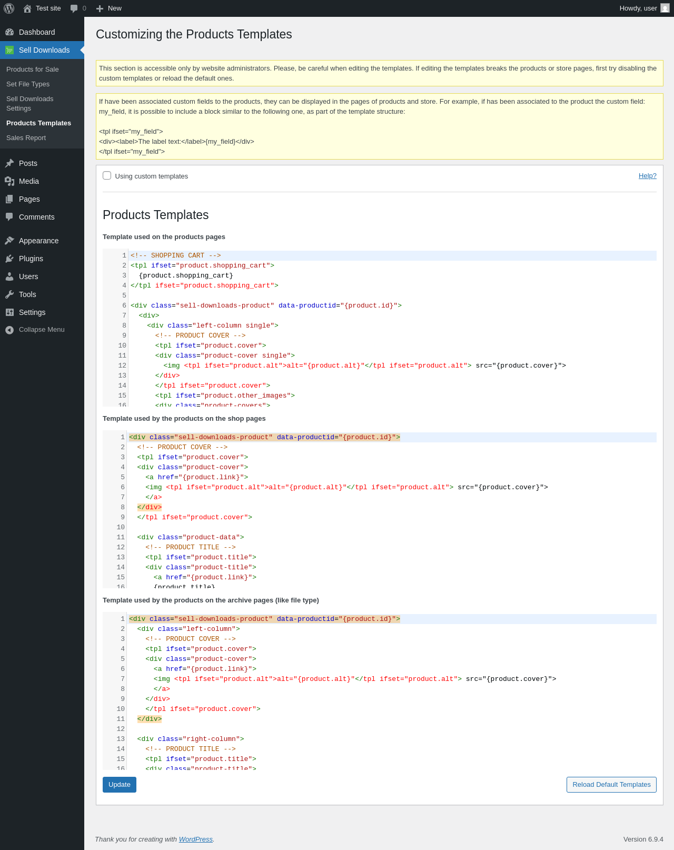The image size is (674, 850).
Task: Click line number 12 in the products pages editor gutter
Action: click(122, 365)
